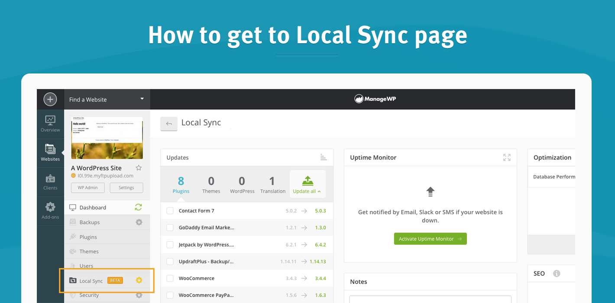Expand the Uptime Monitor widget fullscreen
The height and width of the screenshot is (303, 615).
click(507, 157)
